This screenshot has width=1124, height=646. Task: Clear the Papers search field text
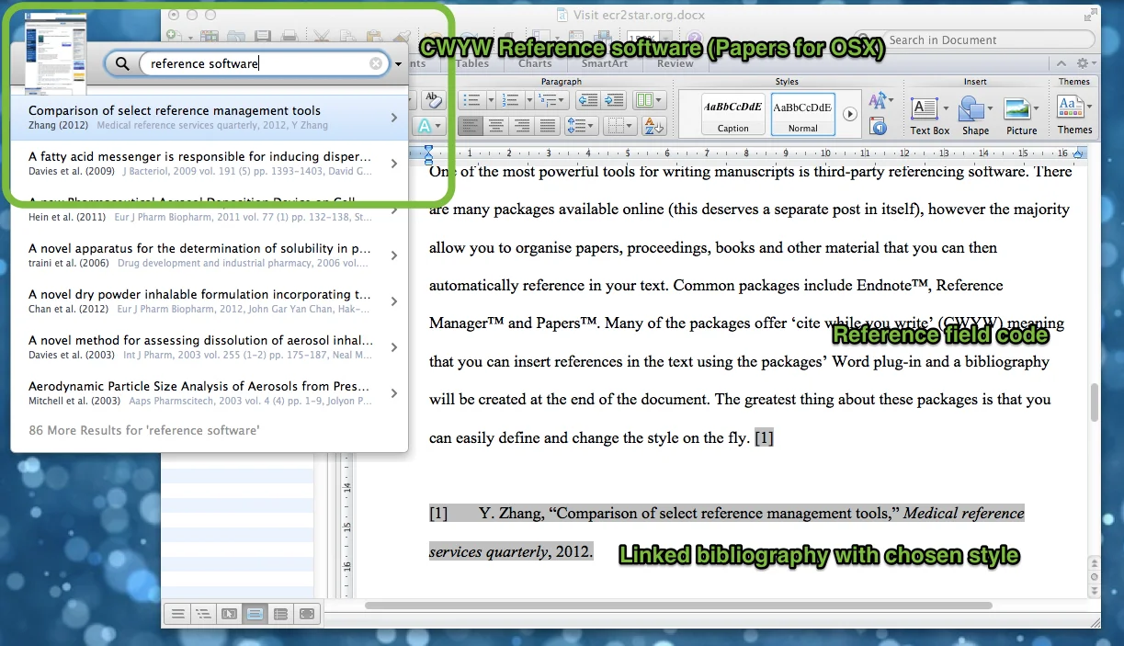[376, 63]
